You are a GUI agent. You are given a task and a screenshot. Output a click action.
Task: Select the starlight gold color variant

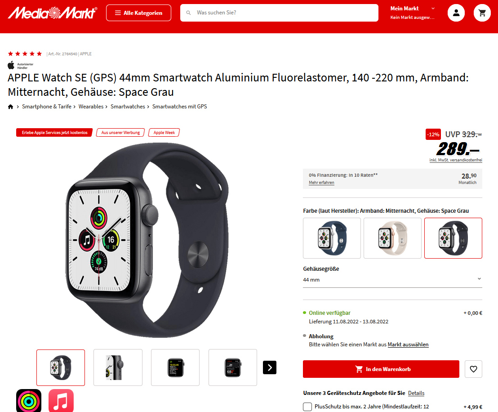pyautogui.click(x=392, y=238)
